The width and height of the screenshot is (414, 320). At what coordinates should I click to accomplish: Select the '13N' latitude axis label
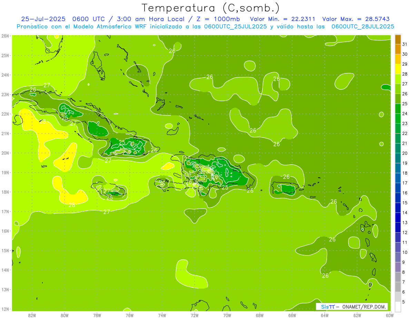(5, 289)
